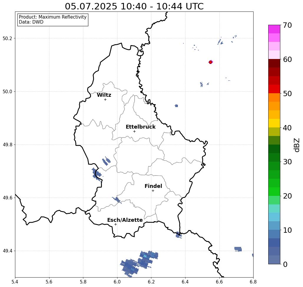303x287 pixels.
Task: Click the yellow 40 dBZ color band
Action: click(274, 123)
